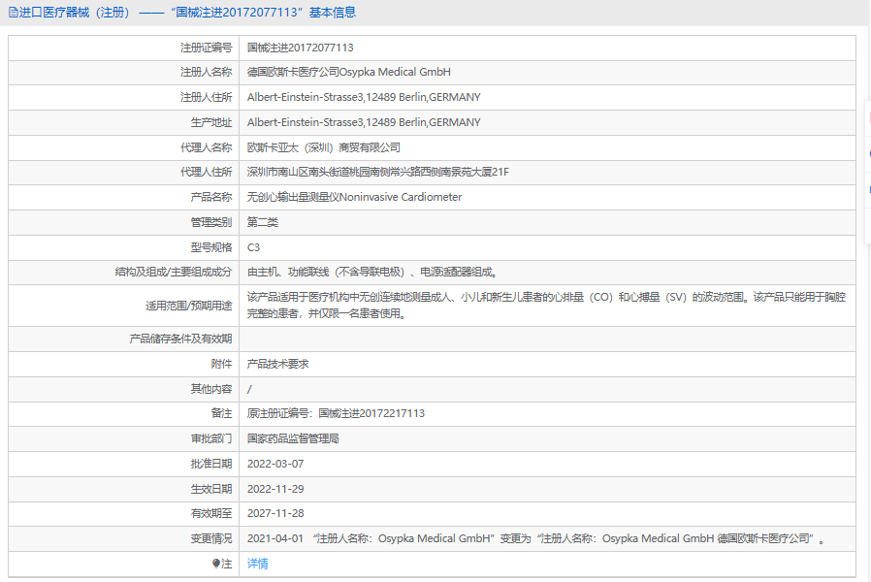Select the 其他内容 label

pyautogui.click(x=211, y=389)
